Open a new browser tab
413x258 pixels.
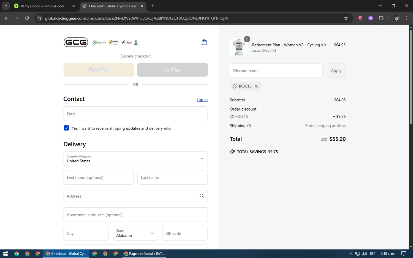coord(152,6)
